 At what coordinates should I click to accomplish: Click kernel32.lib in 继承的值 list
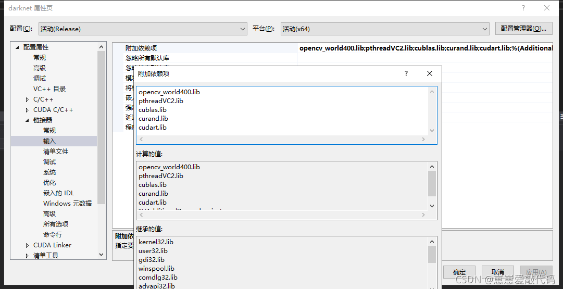(156, 242)
